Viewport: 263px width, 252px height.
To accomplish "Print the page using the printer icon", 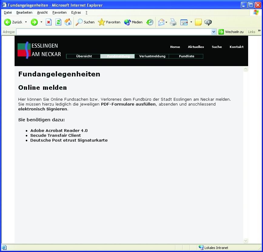I will click(x=173, y=22).
